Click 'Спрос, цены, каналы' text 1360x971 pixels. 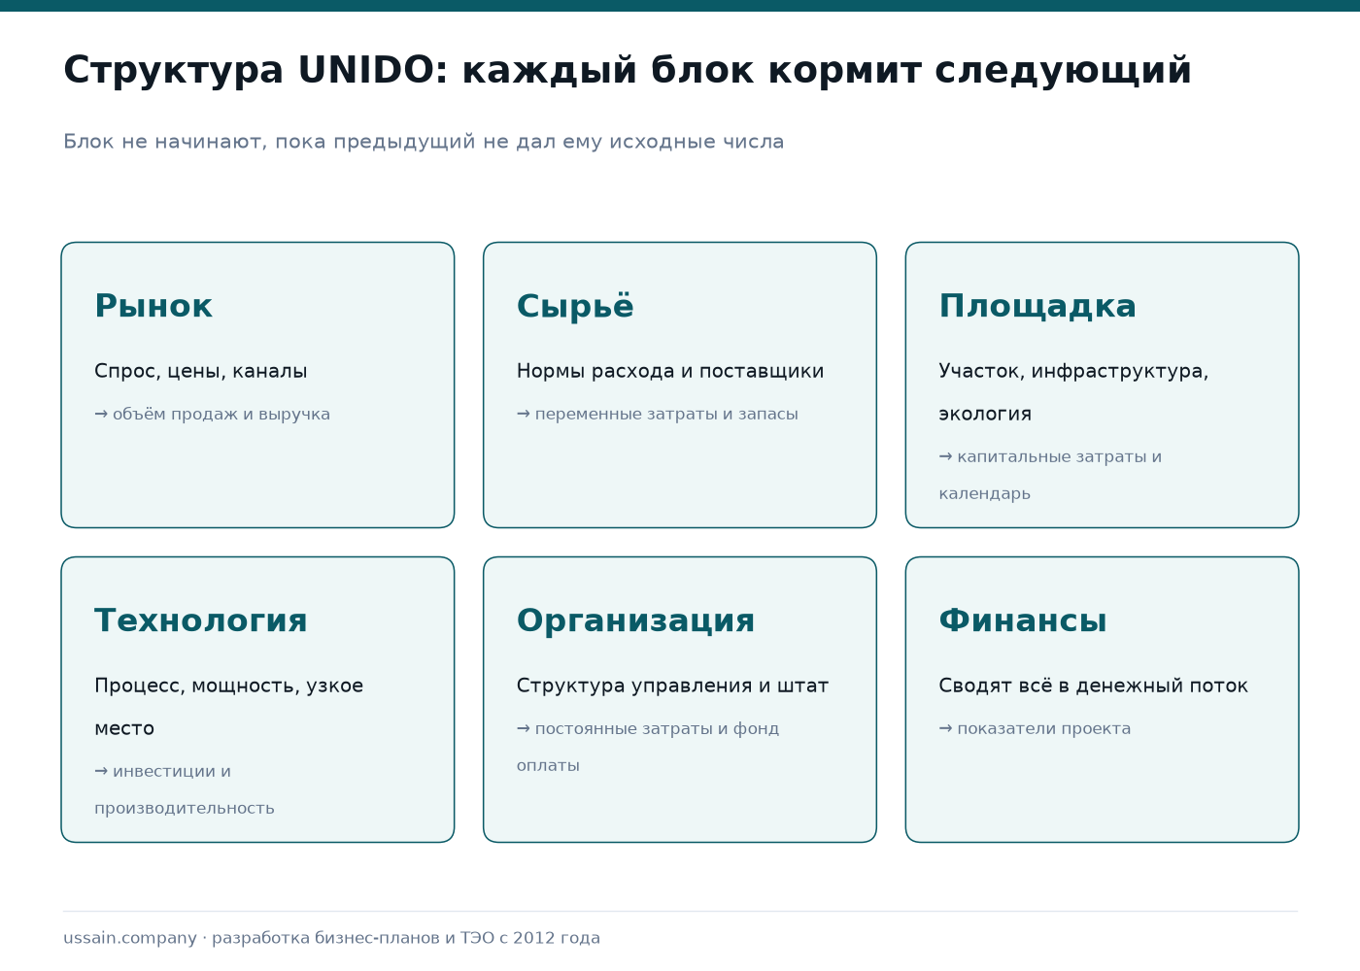(201, 371)
